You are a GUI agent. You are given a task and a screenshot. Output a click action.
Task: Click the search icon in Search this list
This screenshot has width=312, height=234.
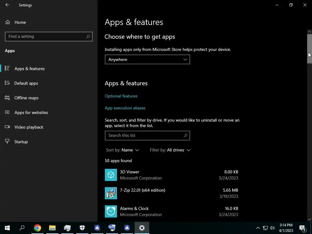[x=186, y=136]
